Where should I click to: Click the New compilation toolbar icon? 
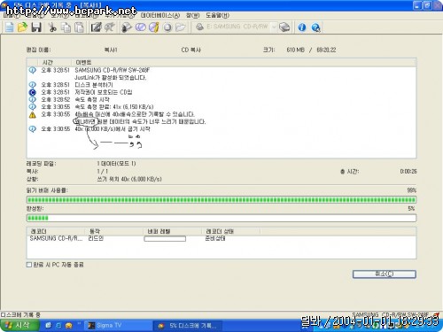coord(9,27)
